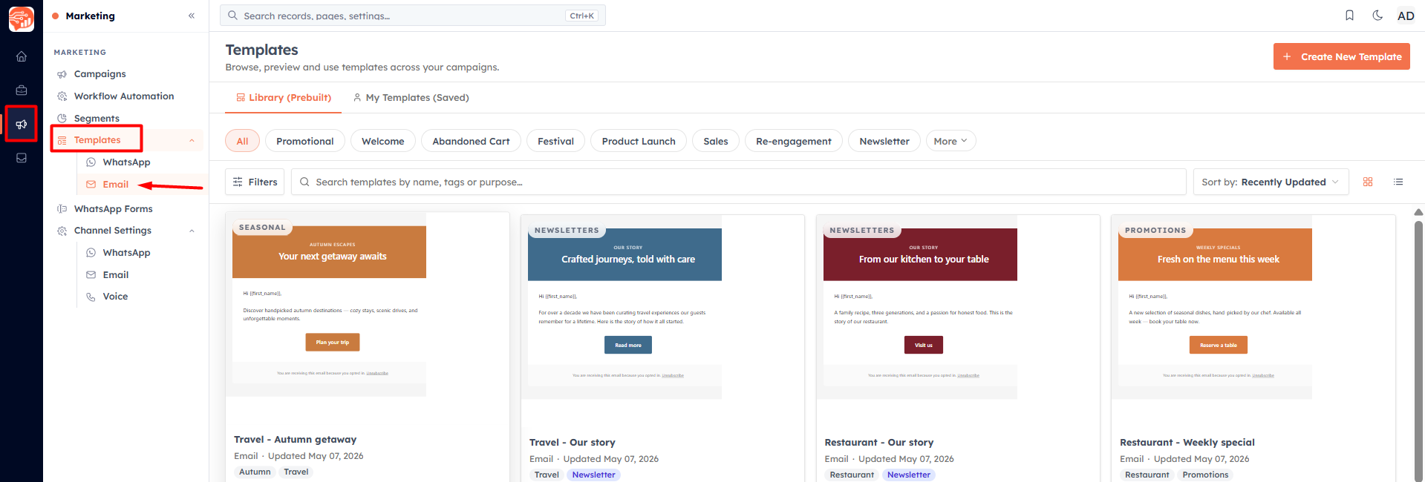Open the inbox icon in the left rail
Viewport: 1425px width, 482px height.
[x=22, y=158]
